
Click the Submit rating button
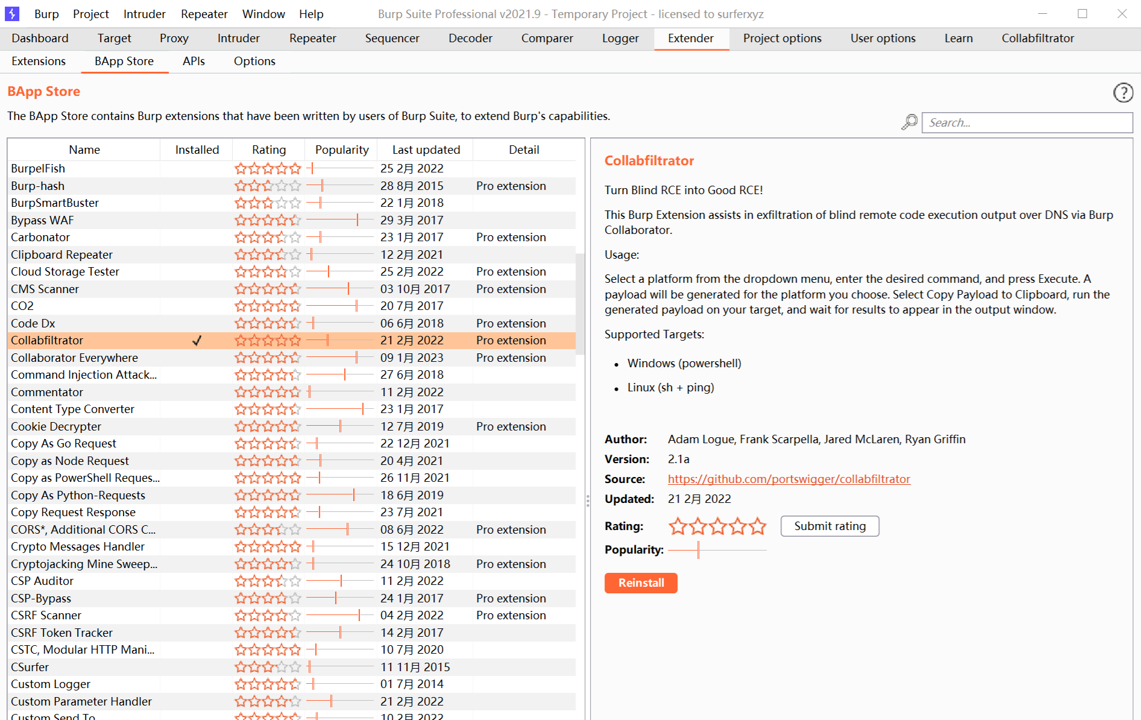tap(829, 526)
